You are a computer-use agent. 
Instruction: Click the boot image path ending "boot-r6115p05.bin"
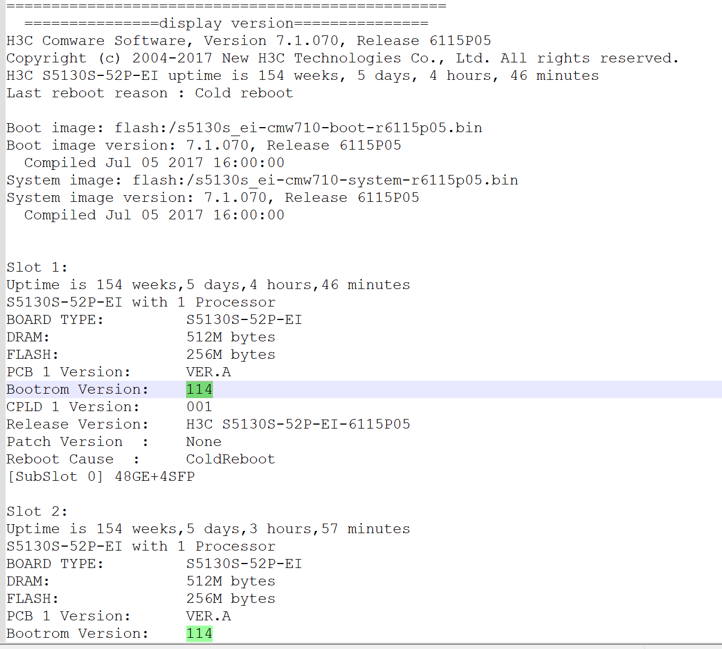coord(298,128)
